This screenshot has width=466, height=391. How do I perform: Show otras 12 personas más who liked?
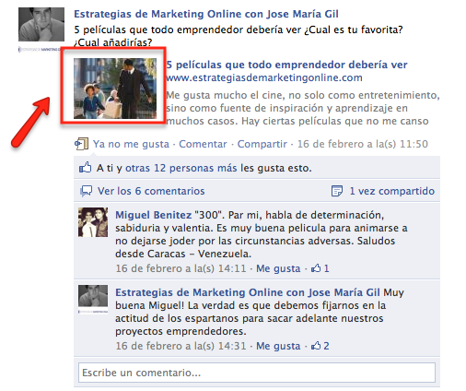pos(181,168)
